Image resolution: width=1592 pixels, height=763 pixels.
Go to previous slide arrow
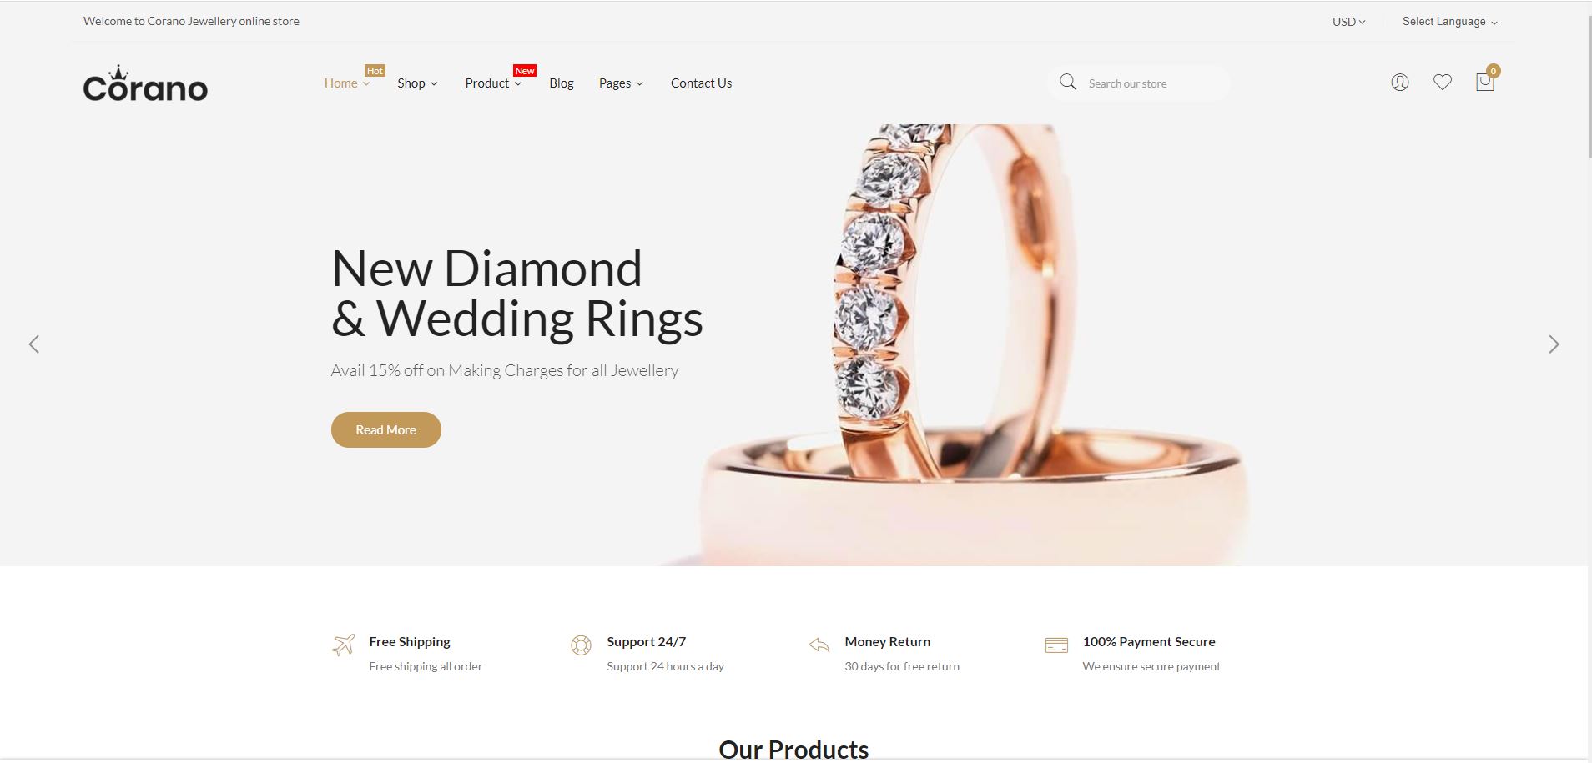click(x=34, y=344)
